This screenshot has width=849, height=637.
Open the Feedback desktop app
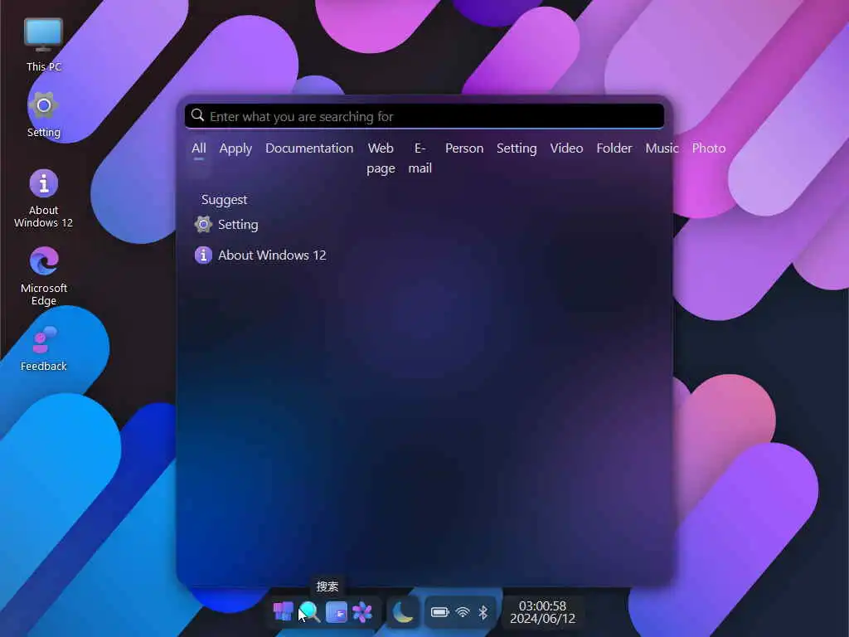43,349
